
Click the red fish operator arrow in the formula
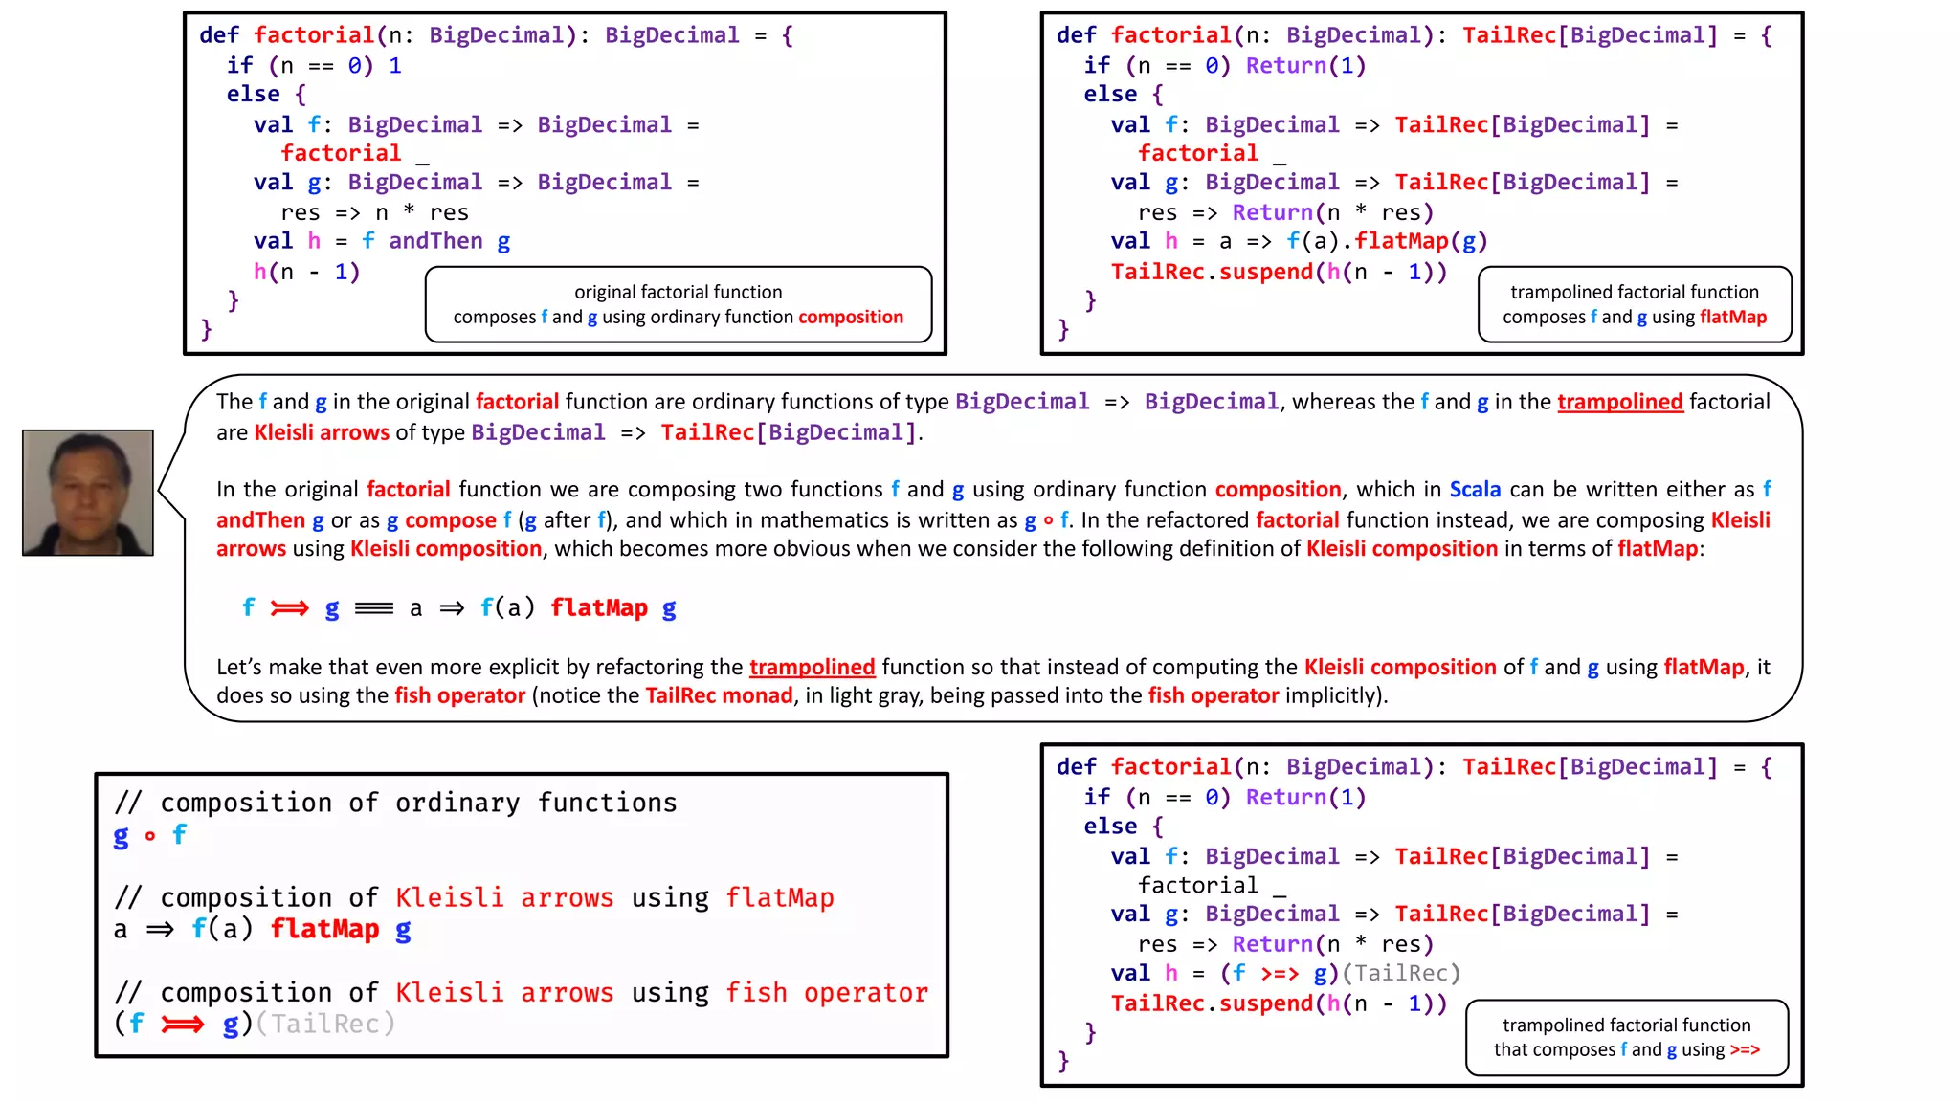point(289,608)
